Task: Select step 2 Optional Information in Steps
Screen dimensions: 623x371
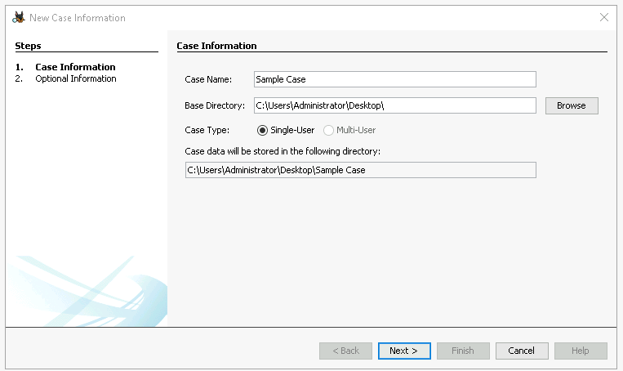Action: pos(75,78)
